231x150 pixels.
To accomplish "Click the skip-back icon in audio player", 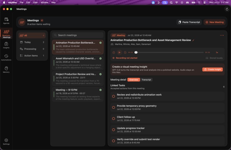I will (x=114, y=52).
